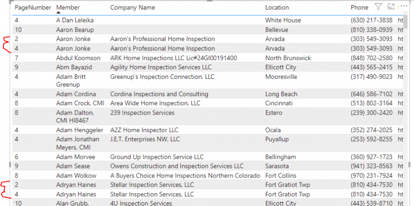Viewport: 414px width, 206px height.
Task: Select the (513) 802-3164 phone cell
Action: click(x=372, y=103)
